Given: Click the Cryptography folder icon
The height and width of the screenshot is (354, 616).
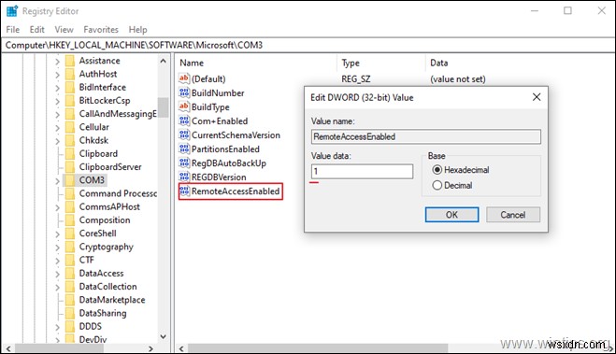Looking at the screenshot, I should pyautogui.click(x=69, y=247).
